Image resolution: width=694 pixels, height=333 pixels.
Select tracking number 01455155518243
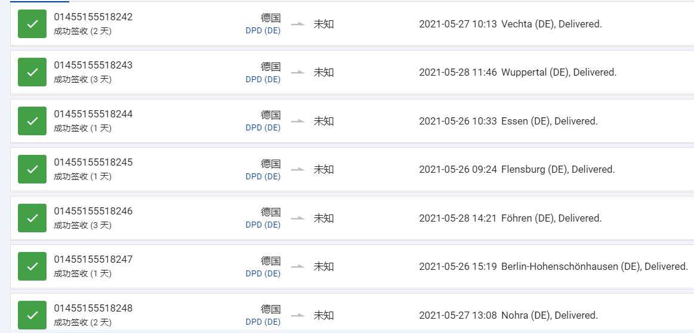[93, 65]
